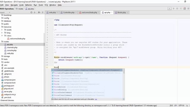190x107 pixels.
Task: Click the UTF-8 encoding in status bar
Action: [181, 106]
